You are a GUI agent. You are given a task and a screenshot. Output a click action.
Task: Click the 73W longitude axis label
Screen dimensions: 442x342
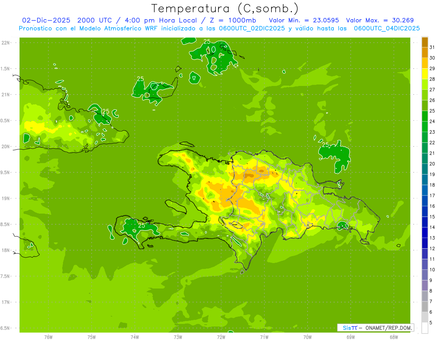(178, 337)
